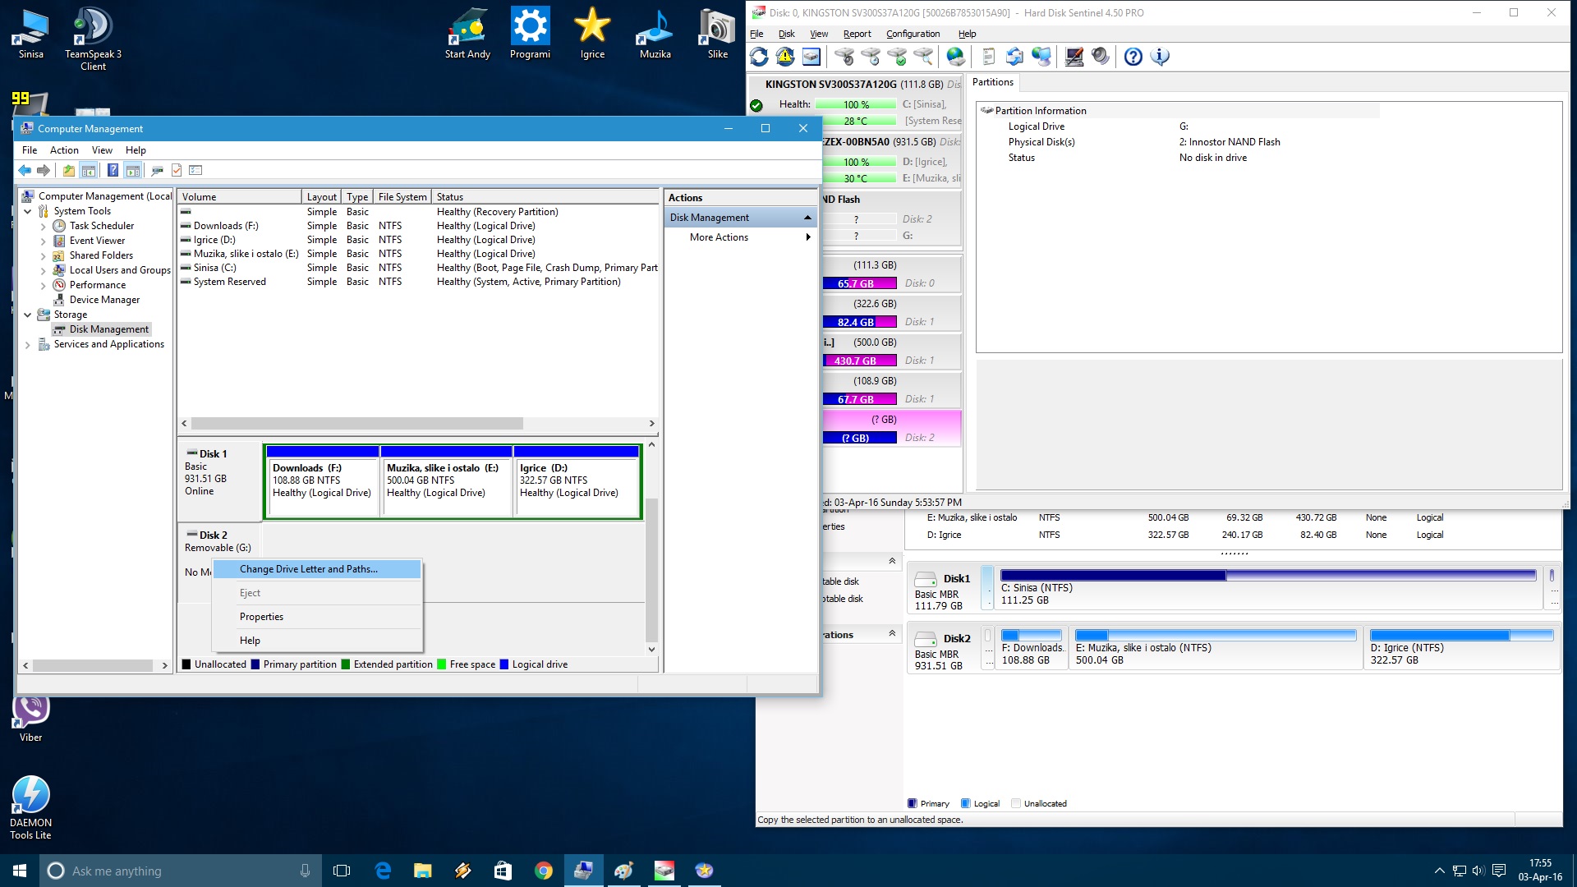The height and width of the screenshot is (887, 1577).
Task: Click the globe with monitor icon in Sentinel
Action: point(1041,57)
